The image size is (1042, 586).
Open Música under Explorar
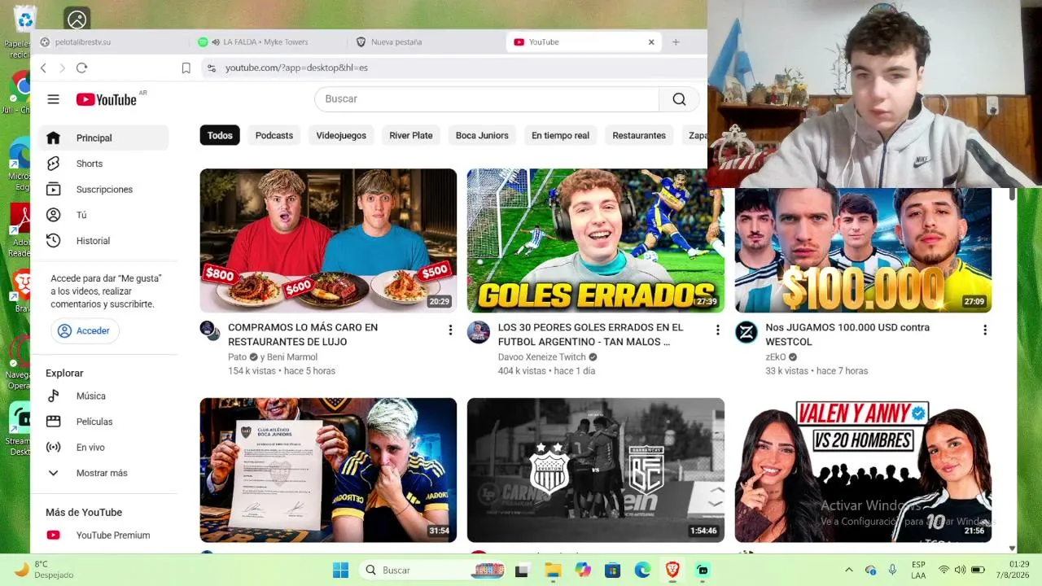(x=103, y=396)
